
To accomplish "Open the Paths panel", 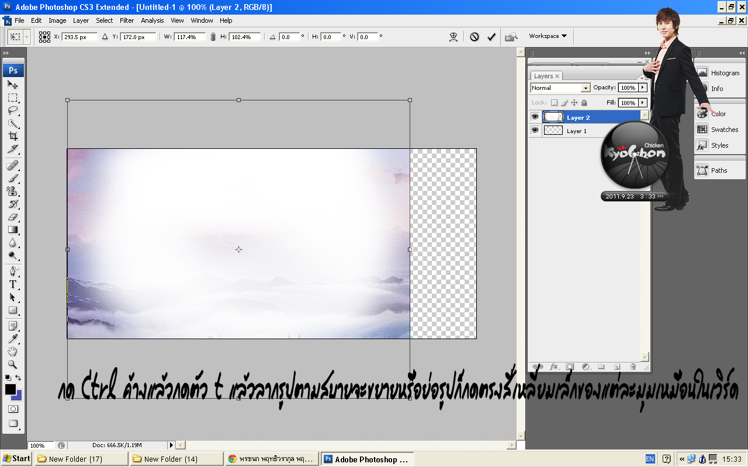I will click(x=720, y=170).
